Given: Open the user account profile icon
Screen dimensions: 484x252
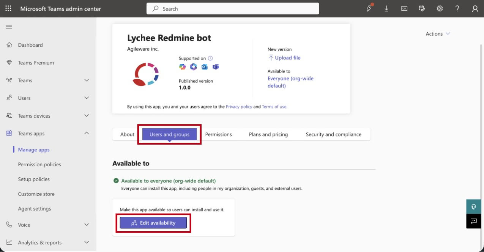Looking at the screenshot, I should pyautogui.click(x=475, y=9).
